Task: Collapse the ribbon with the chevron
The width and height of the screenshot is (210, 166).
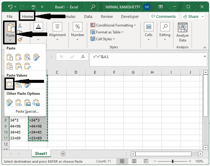Action: pyautogui.click(x=205, y=48)
